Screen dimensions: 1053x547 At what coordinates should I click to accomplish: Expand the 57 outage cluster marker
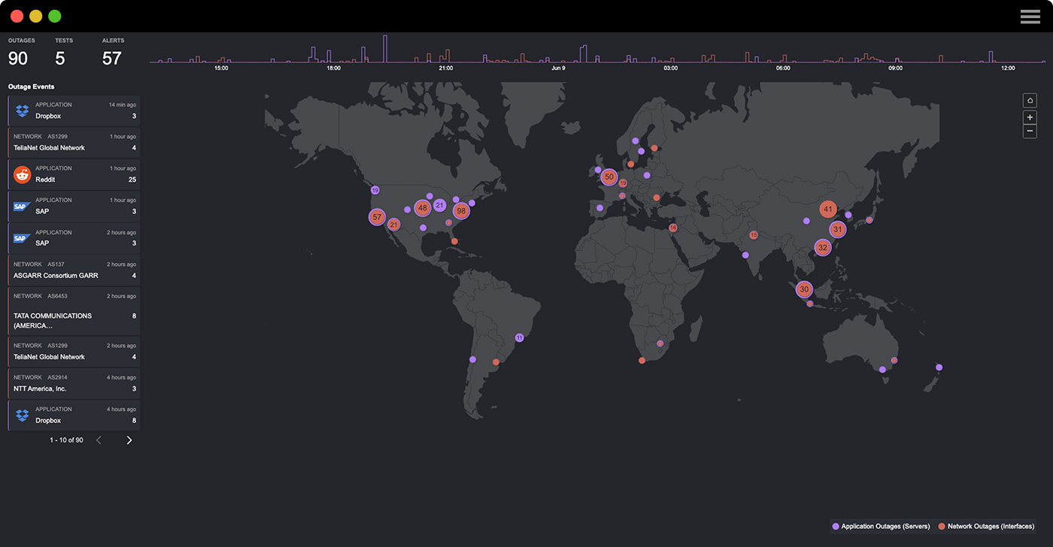coord(377,217)
